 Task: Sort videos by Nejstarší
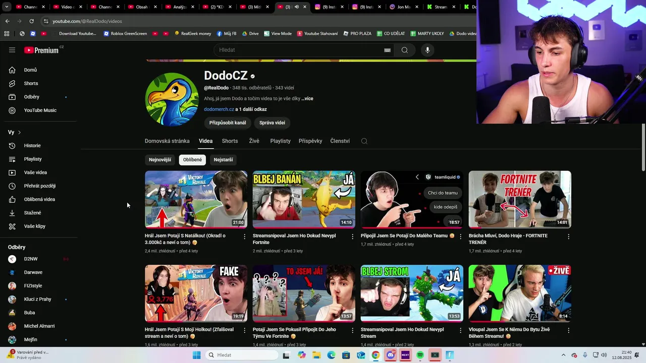[x=223, y=160]
